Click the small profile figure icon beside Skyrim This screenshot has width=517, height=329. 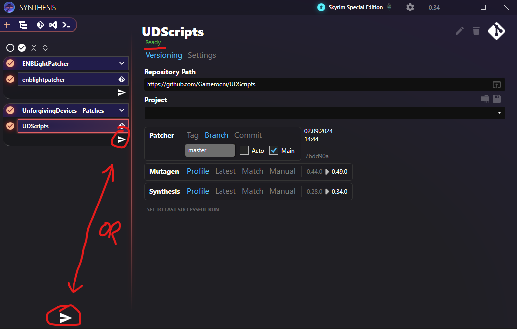point(389,6)
